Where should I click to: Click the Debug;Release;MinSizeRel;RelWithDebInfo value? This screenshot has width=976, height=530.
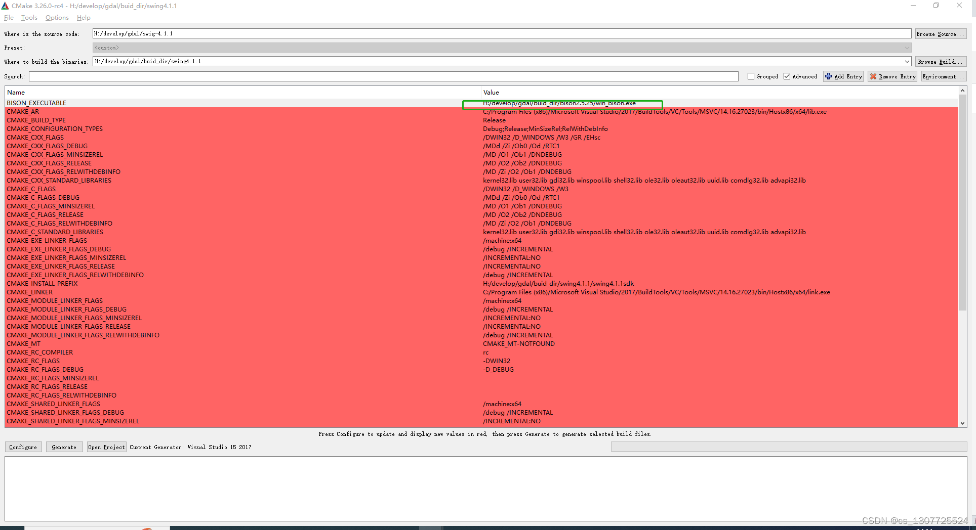click(545, 129)
